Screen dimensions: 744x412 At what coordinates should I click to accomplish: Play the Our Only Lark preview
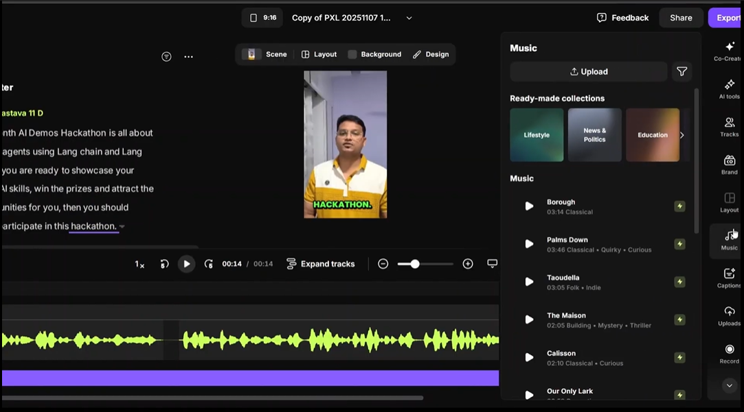[529, 395]
